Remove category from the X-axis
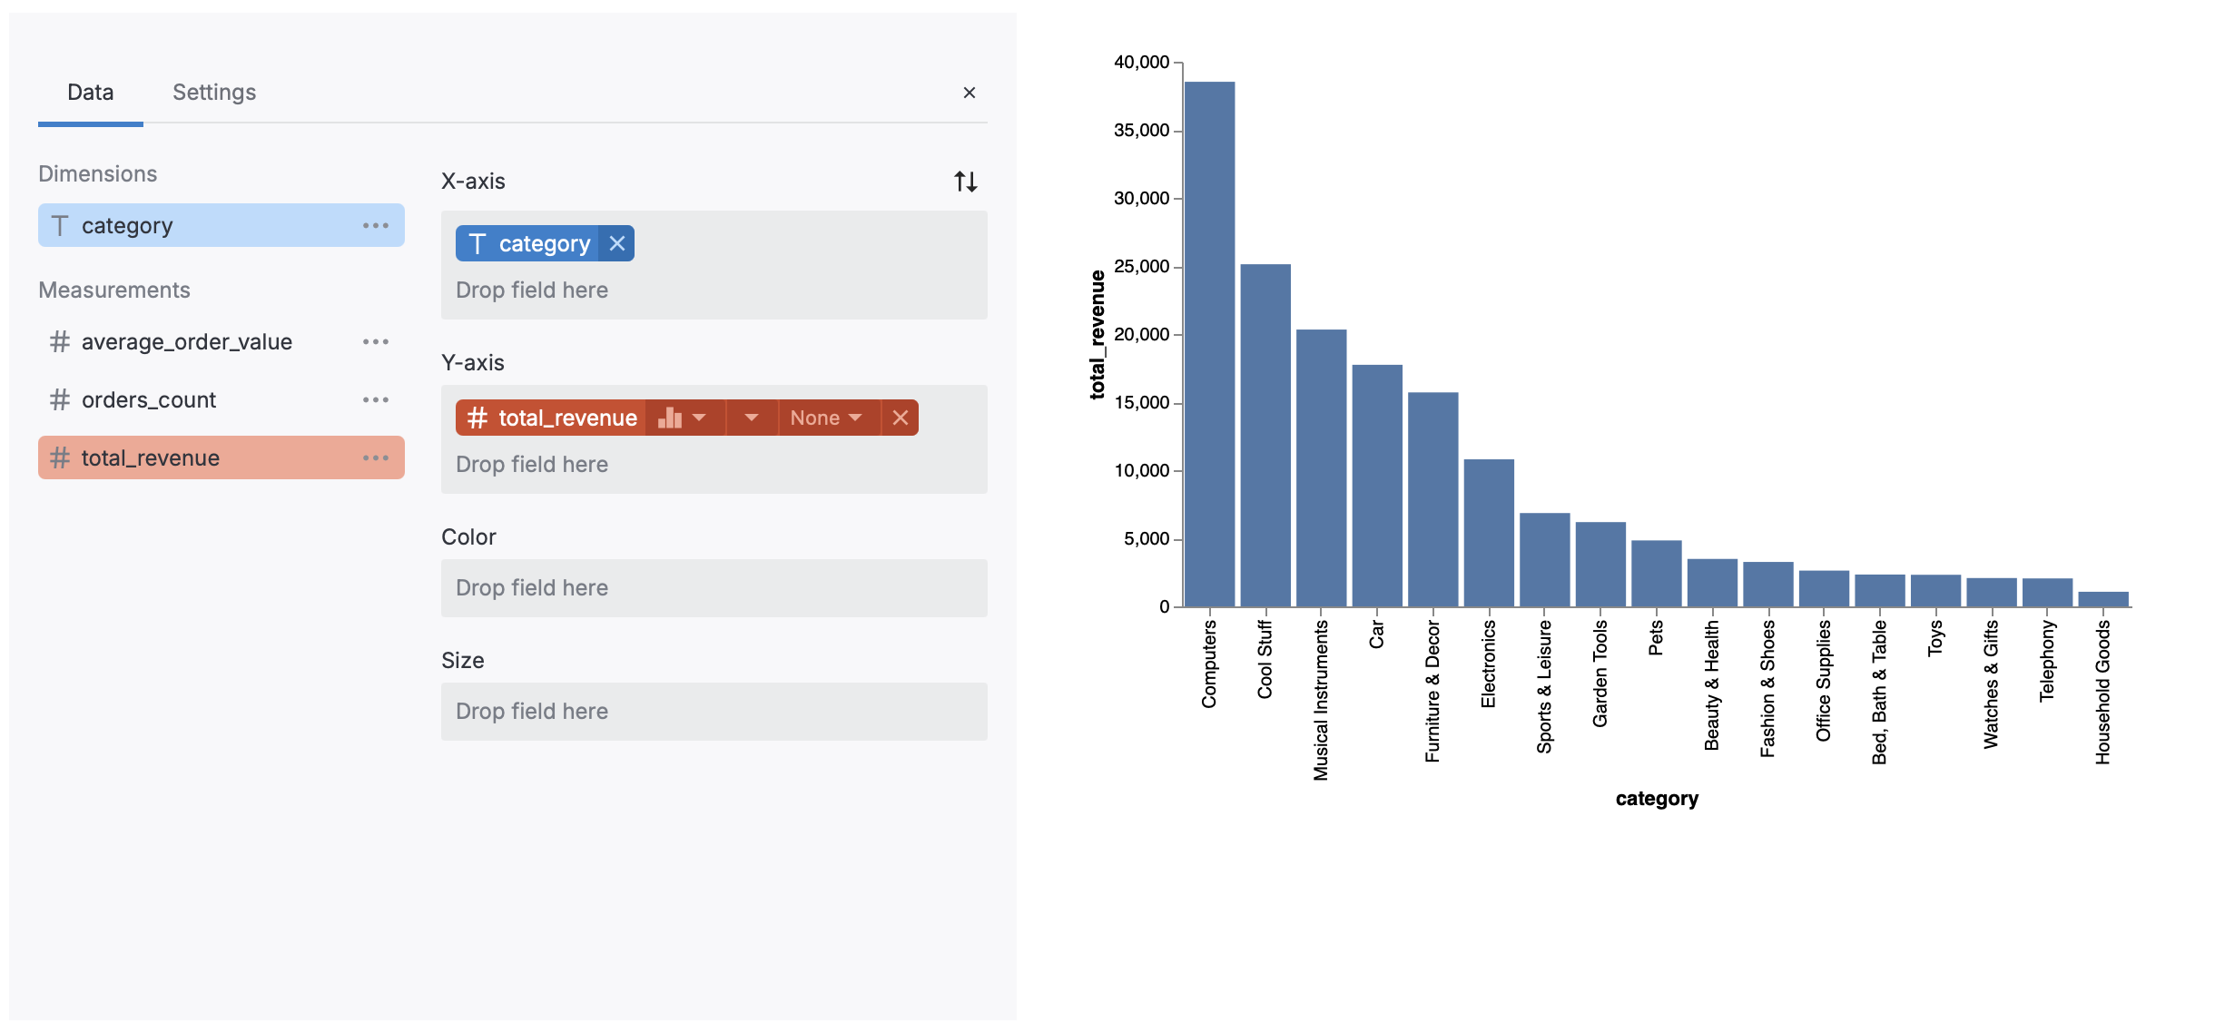 616,243
